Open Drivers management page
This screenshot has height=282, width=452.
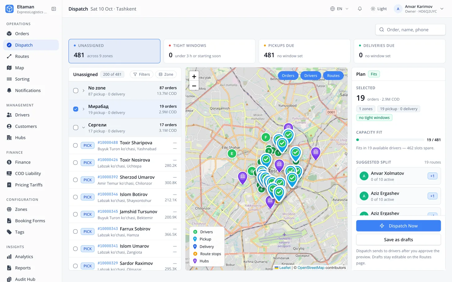[x=31, y=115]
